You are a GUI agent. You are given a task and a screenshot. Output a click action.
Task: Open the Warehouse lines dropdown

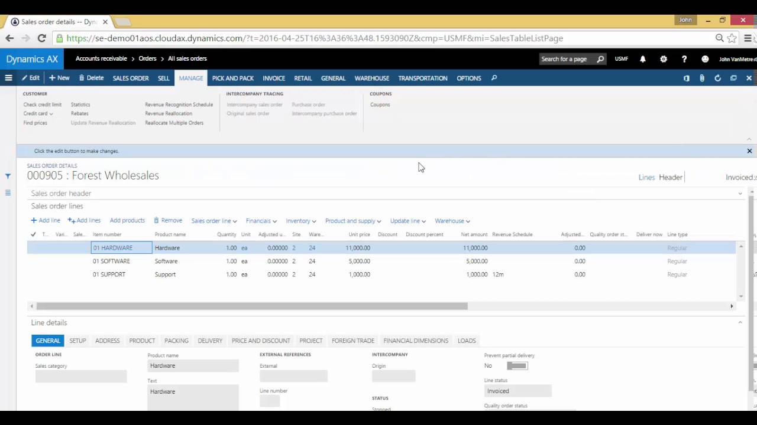452,221
